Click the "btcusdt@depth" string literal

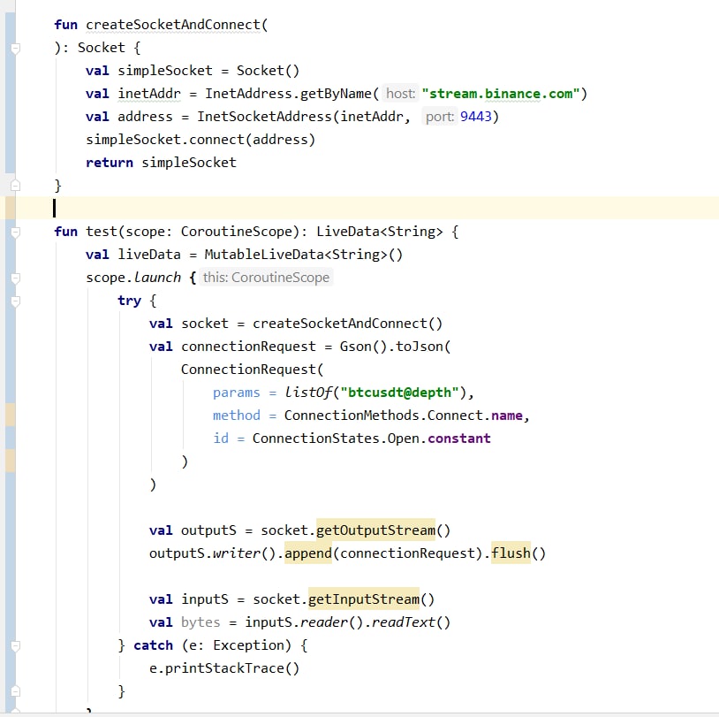coord(399,393)
